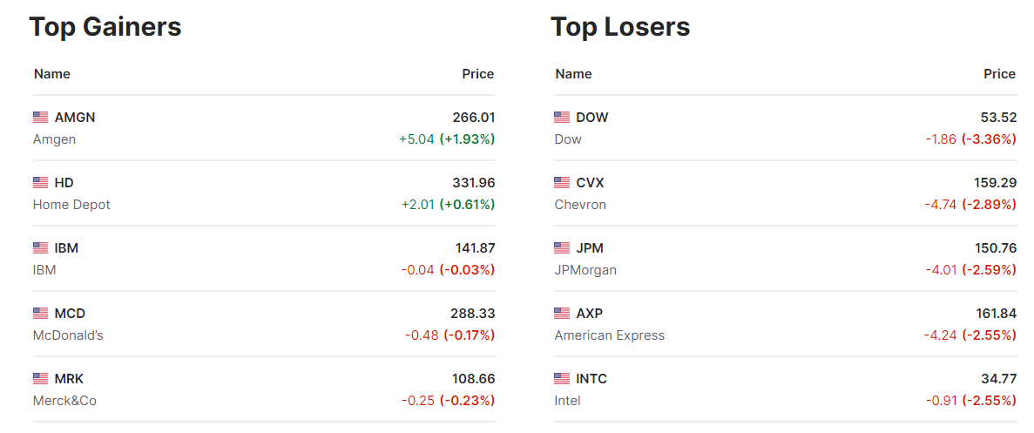Image resolution: width=1034 pixels, height=433 pixels.
Task: Open the JPMorgan stock link
Action: click(585, 270)
